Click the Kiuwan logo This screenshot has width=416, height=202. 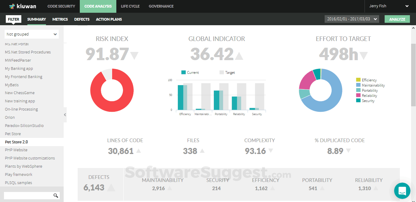23,6
